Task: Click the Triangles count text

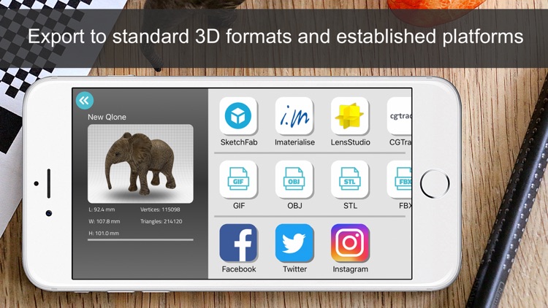Action: coord(161,221)
